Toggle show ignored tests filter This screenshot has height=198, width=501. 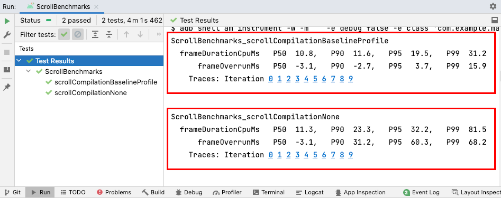pyautogui.click(x=78, y=34)
